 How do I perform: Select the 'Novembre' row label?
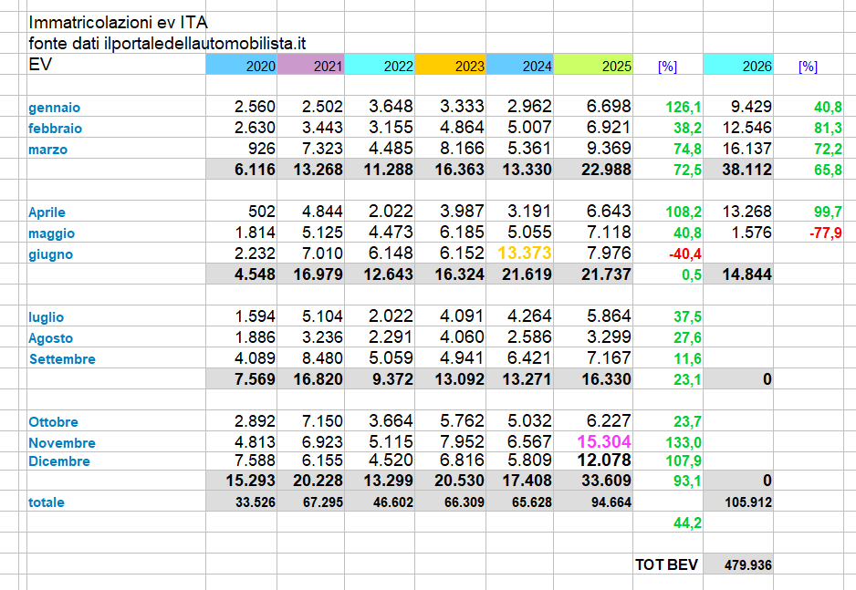[62, 443]
